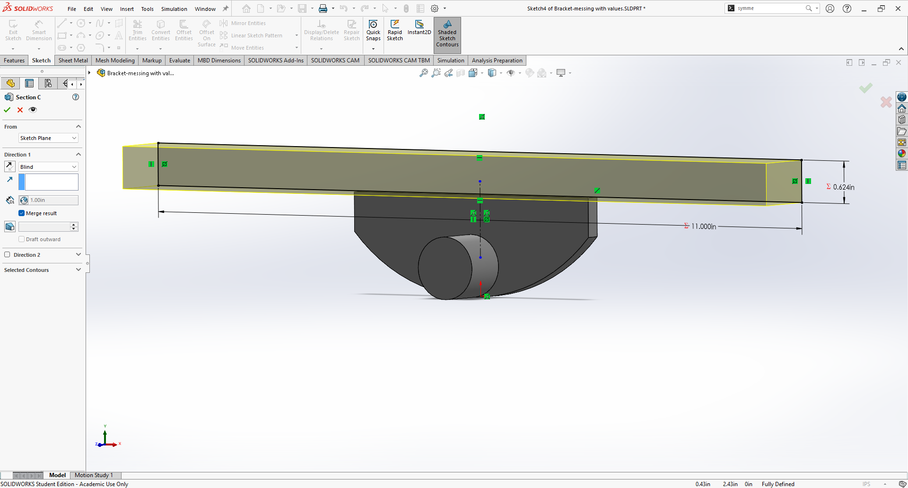This screenshot has height=488, width=908.
Task: Open View Settings monitor icon
Action: tap(561, 73)
